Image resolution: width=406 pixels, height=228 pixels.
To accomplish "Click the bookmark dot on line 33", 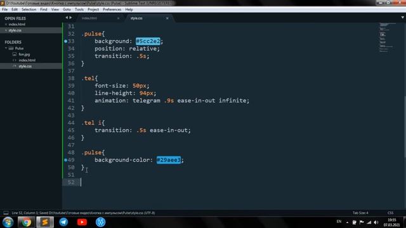I will (x=65, y=41).
